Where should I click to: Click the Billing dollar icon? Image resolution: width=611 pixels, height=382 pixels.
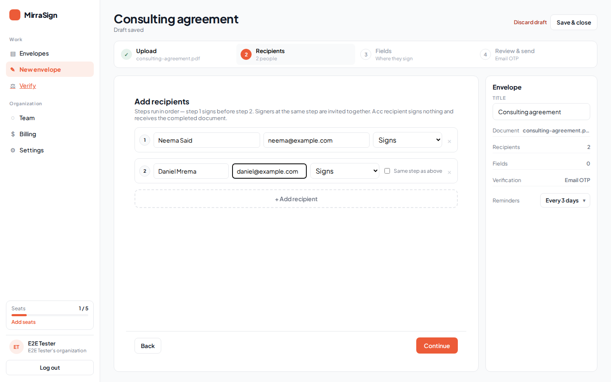(13, 134)
